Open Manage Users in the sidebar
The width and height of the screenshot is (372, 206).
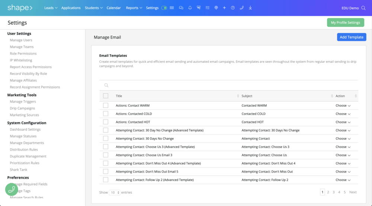[x=21, y=40]
